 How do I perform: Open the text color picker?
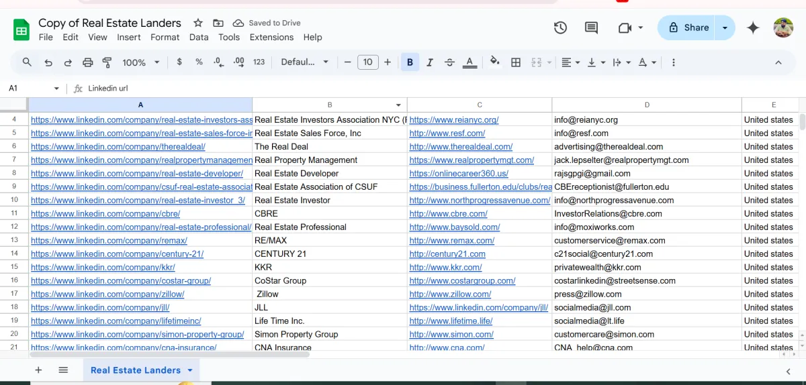pyautogui.click(x=470, y=62)
